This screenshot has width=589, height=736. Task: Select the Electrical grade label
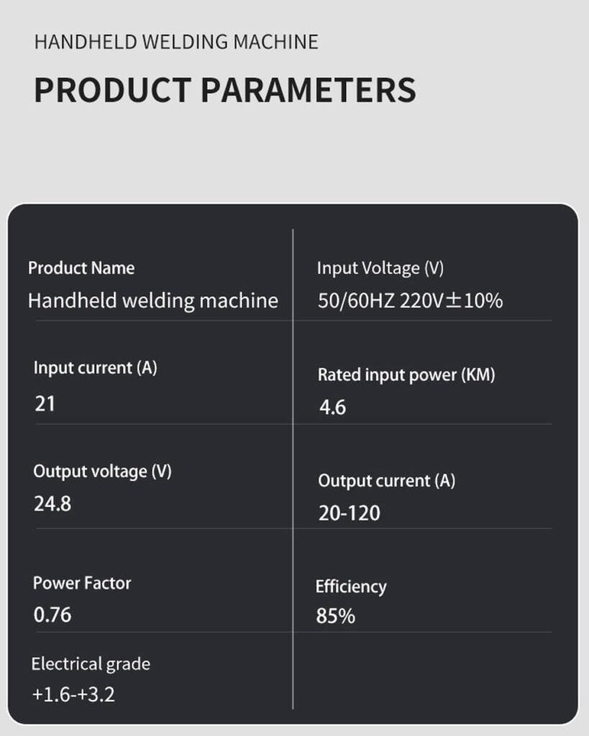pos(91,664)
